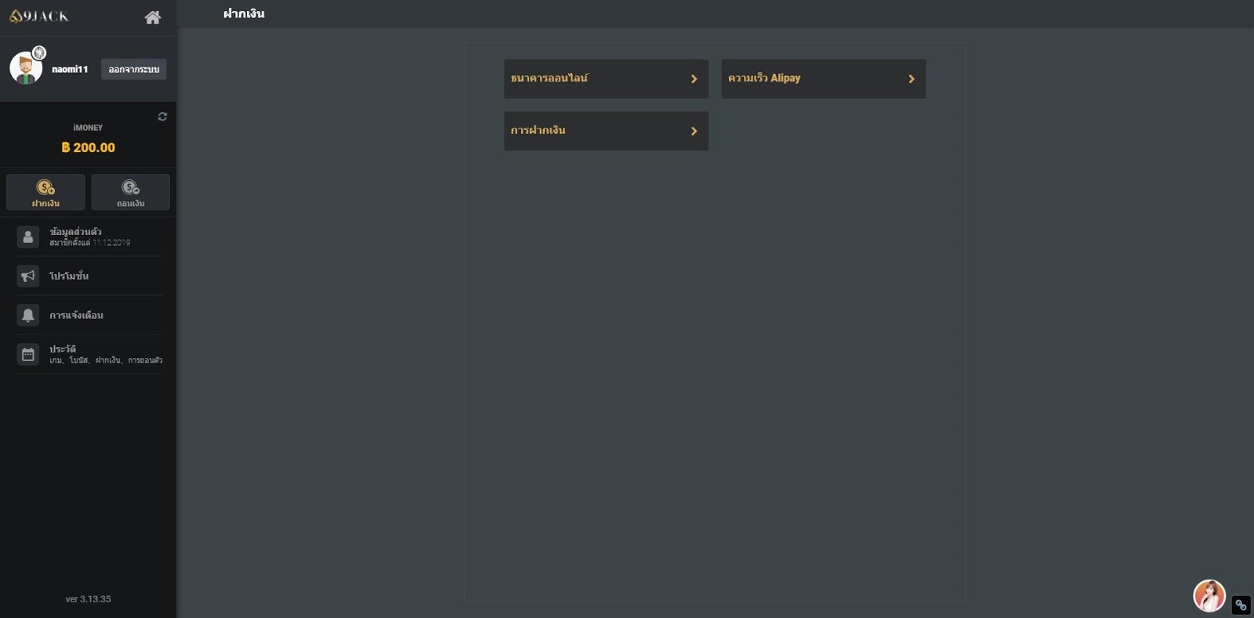The image size is (1254, 618).
Task: Expand การฝากเงิน deposit option
Action: pyautogui.click(x=606, y=131)
